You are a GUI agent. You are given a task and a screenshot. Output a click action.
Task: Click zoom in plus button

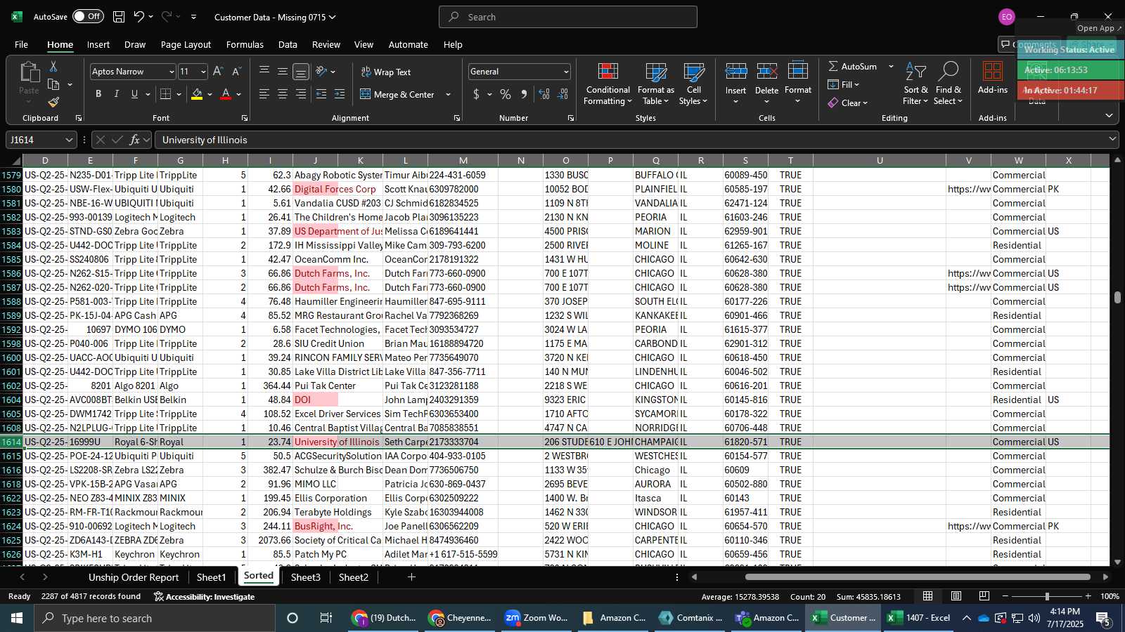pyautogui.click(x=1088, y=596)
